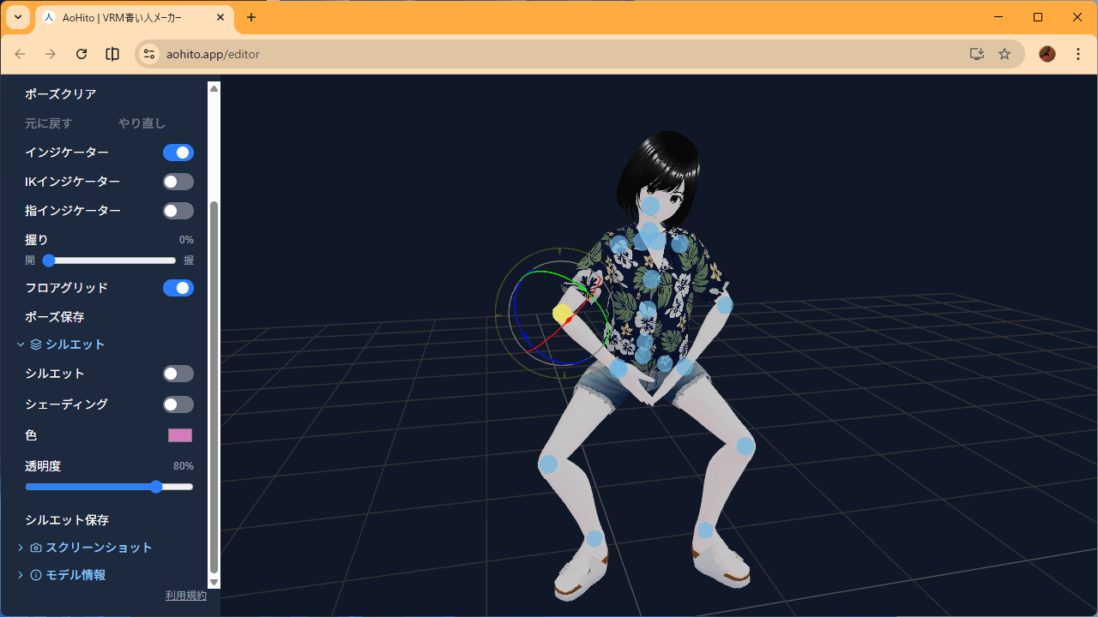Click the sidebar scrollbar down arrow

(214, 582)
